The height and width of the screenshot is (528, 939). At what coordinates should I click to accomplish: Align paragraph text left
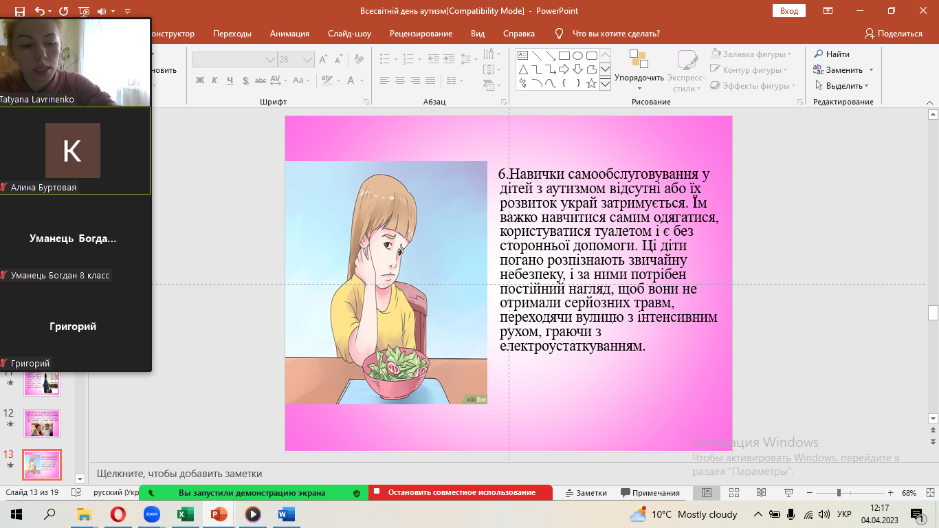coord(385,80)
